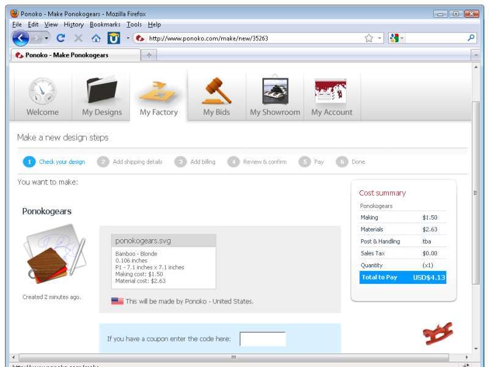The height and width of the screenshot is (367, 489).
Task: Close the Firefox window
Action: 471,14
